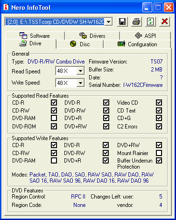Screen dimensions: 176x220
Task: Toggle CD+G checkbox
Action: pos(159,118)
